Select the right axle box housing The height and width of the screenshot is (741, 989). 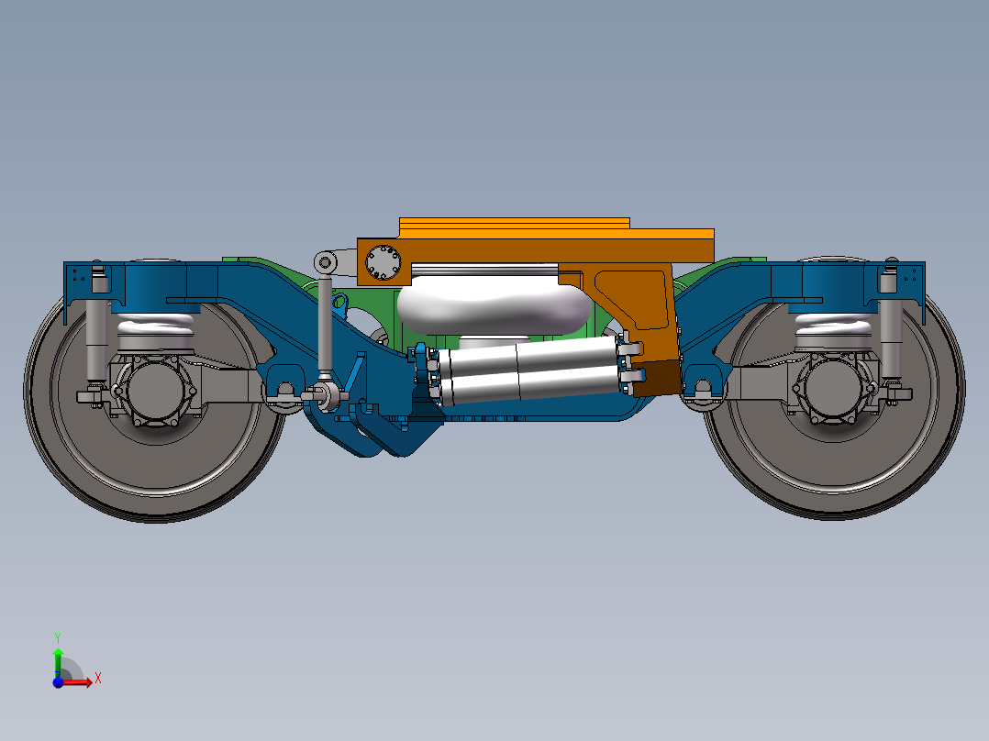coord(831,389)
